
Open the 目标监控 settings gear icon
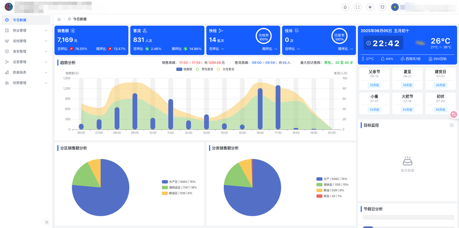pyautogui.click(x=452, y=125)
